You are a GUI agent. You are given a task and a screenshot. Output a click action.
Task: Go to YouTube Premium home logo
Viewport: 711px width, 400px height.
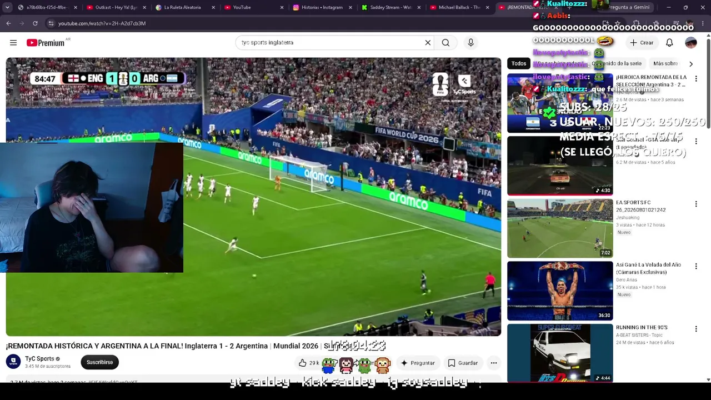(46, 43)
